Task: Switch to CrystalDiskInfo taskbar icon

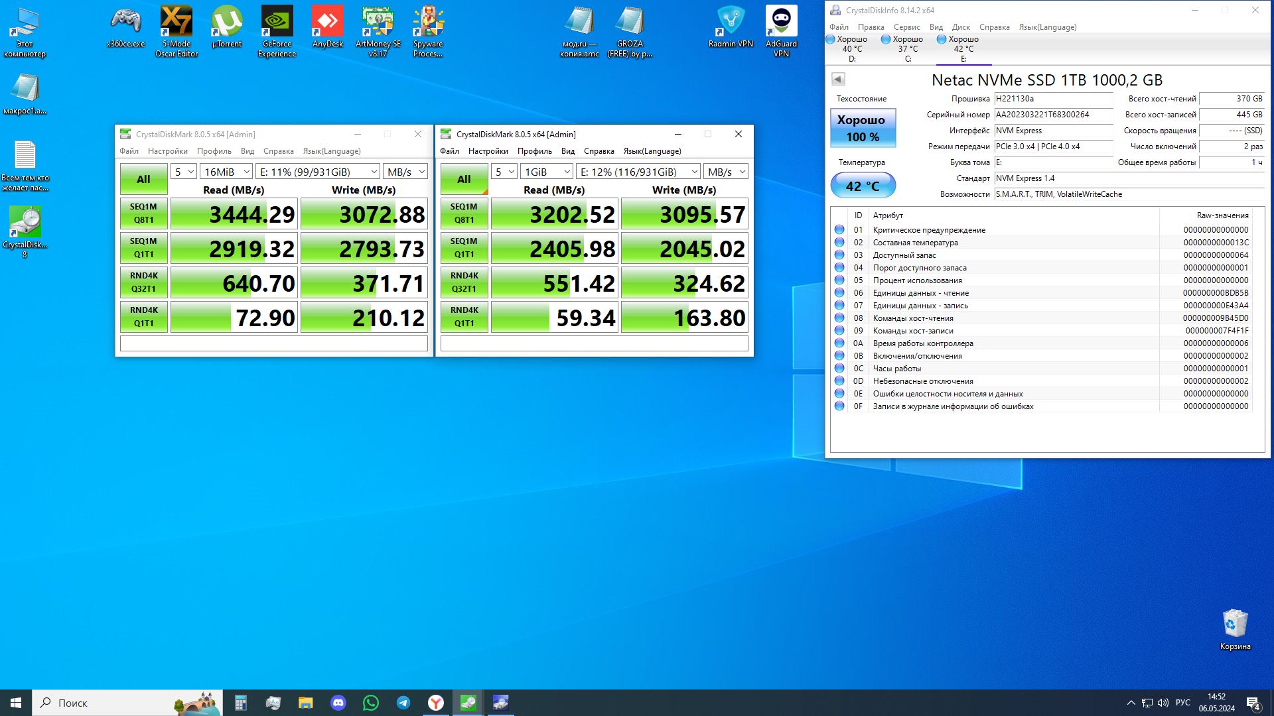Action: click(501, 703)
